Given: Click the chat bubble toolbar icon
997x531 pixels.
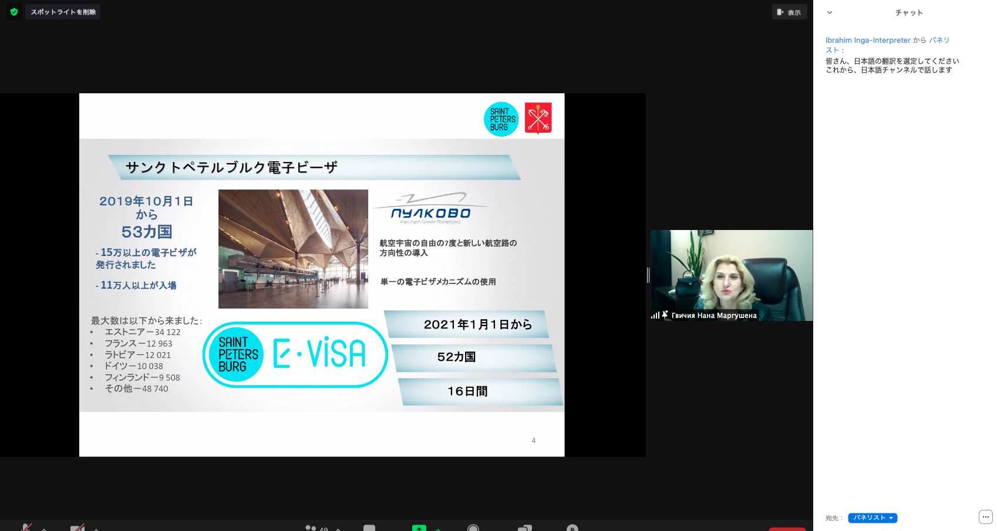Looking at the screenshot, I should pyautogui.click(x=369, y=527).
